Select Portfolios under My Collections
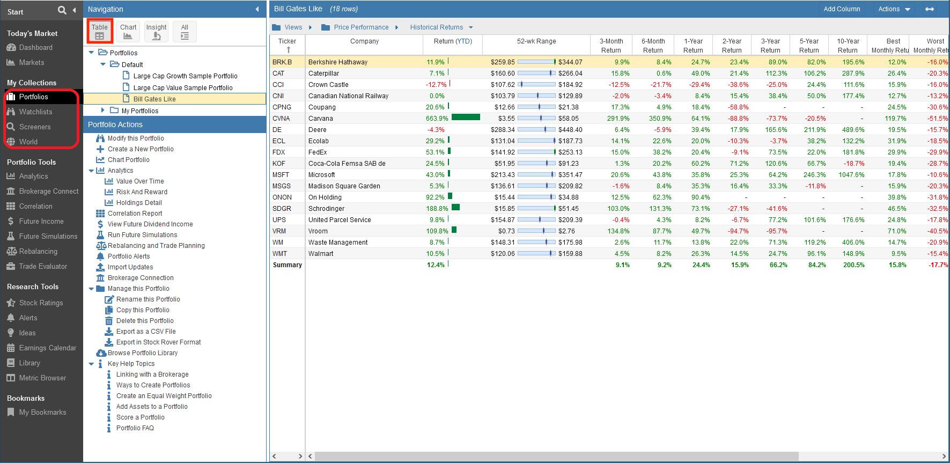 (33, 97)
